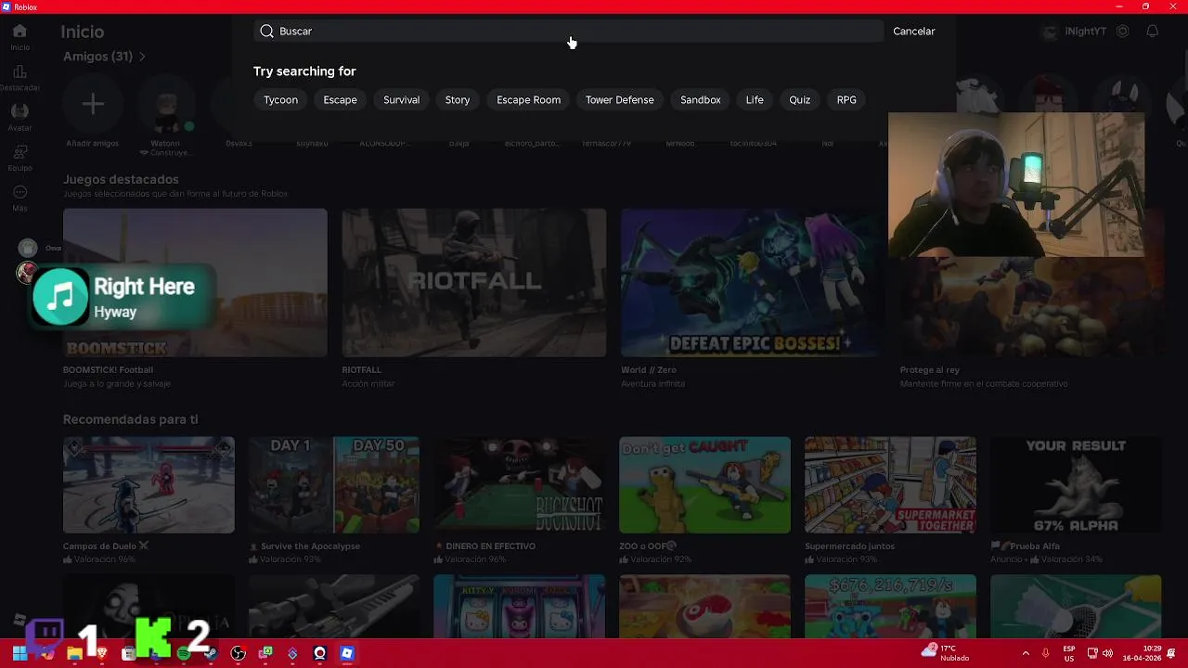Screen dimensions: 1188x668
Task: Select the Quiz suggestion chip
Action: point(799,99)
